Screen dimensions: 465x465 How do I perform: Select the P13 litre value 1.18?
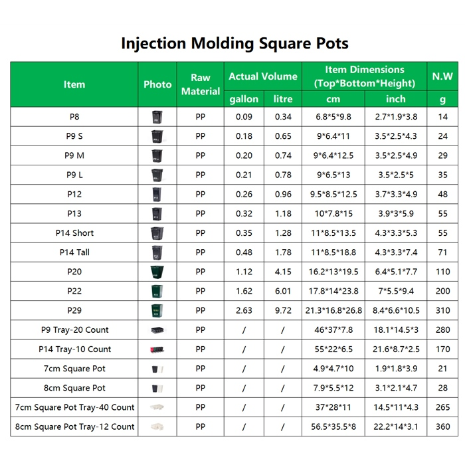pyautogui.click(x=283, y=214)
